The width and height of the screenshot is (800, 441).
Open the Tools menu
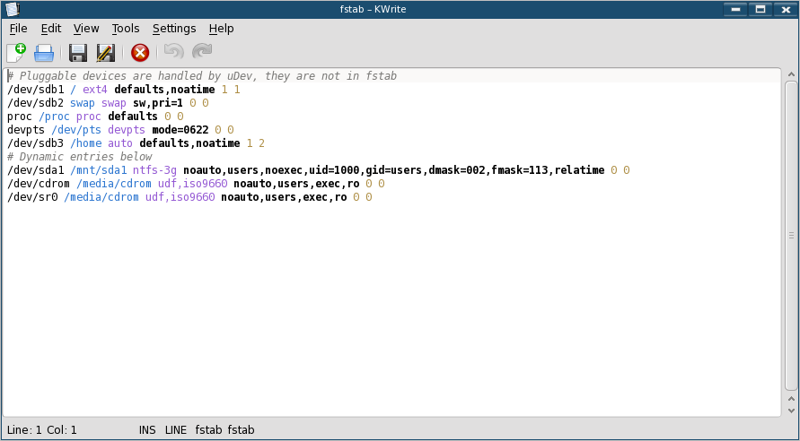point(126,29)
